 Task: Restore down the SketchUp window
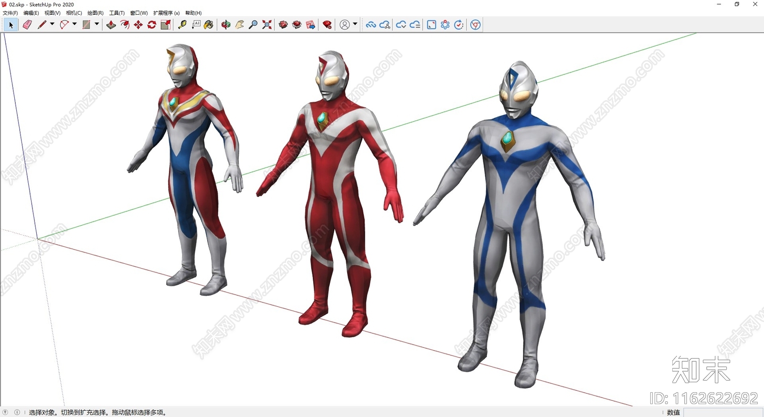coord(737,4)
